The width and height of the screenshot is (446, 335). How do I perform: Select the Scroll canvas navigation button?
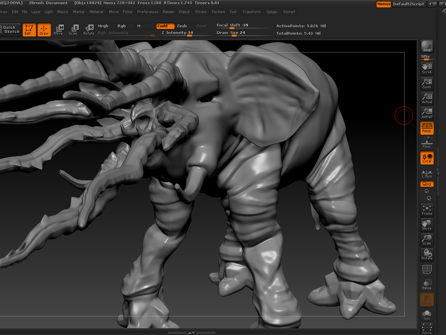tap(427, 68)
